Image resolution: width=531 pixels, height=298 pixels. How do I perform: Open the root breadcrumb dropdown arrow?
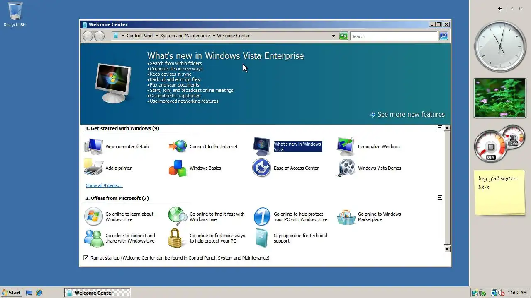(123, 36)
